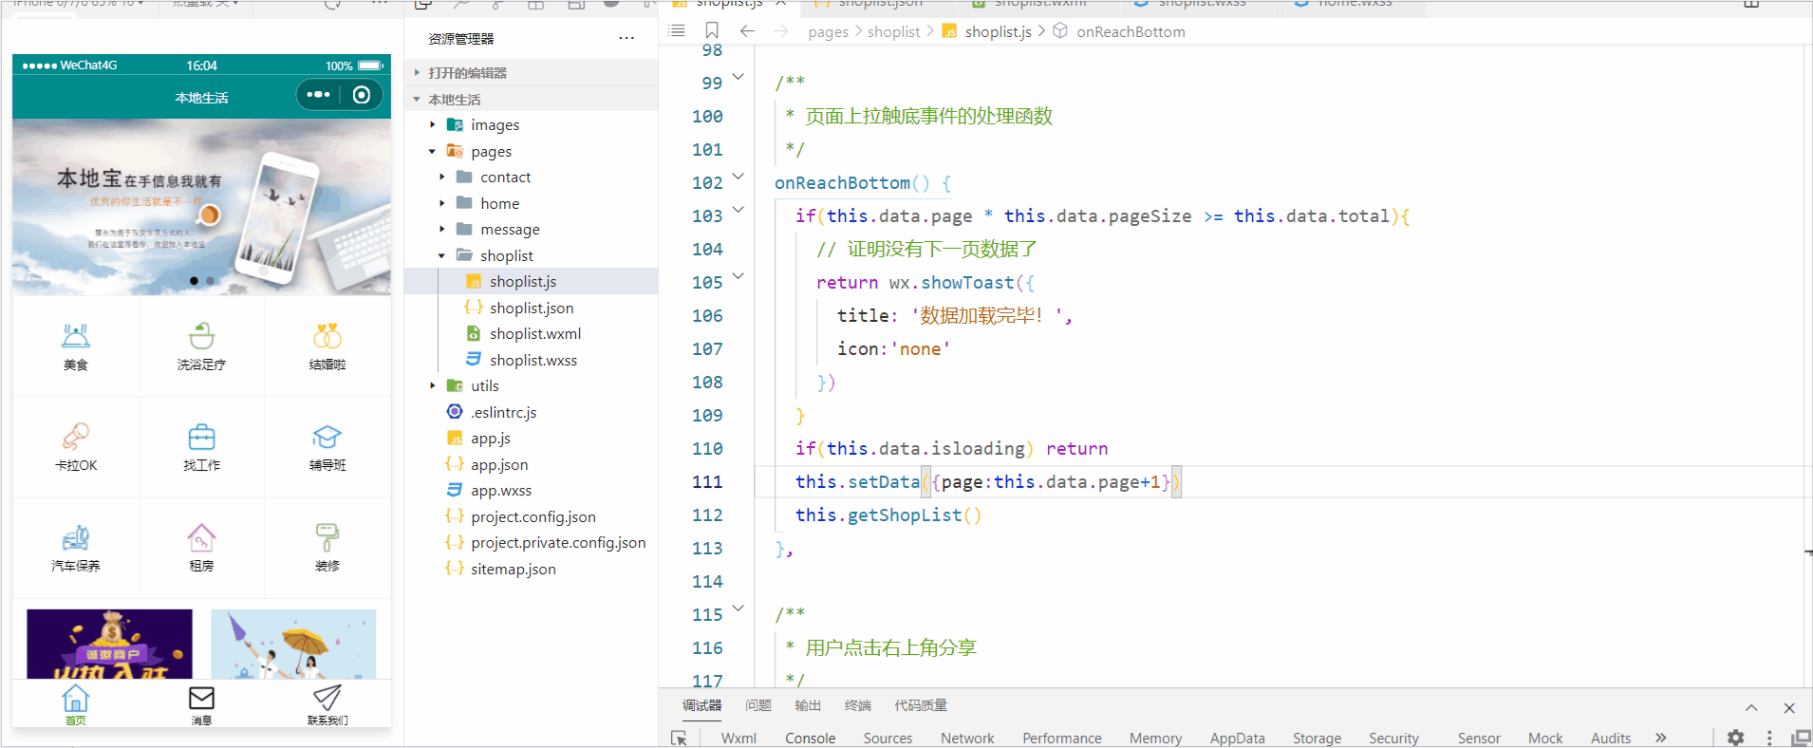Click pages in the breadcrumb path
Screen dimensions: 1813x748
(828, 32)
